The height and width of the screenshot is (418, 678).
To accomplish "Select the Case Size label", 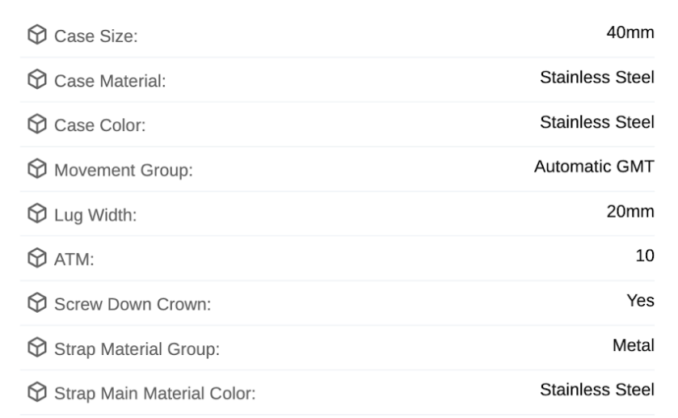I will tap(96, 36).
